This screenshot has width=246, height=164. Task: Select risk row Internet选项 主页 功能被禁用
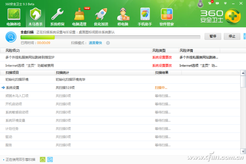tap(123, 66)
